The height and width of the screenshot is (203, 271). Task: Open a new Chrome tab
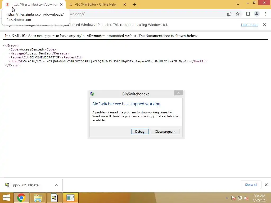click(135, 5)
